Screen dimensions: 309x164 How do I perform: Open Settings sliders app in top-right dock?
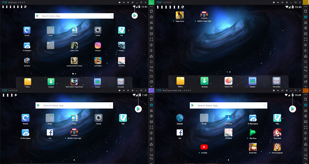click(x=276, y=81)
